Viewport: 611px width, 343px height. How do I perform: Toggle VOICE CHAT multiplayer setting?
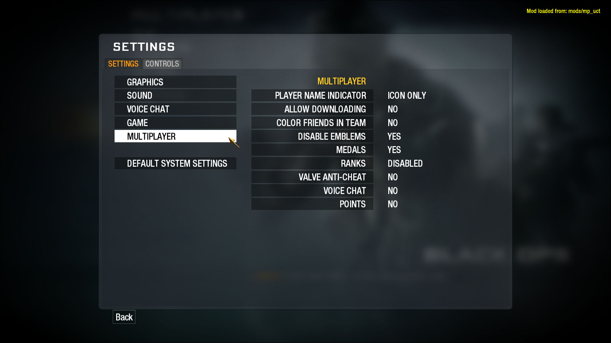392,191
